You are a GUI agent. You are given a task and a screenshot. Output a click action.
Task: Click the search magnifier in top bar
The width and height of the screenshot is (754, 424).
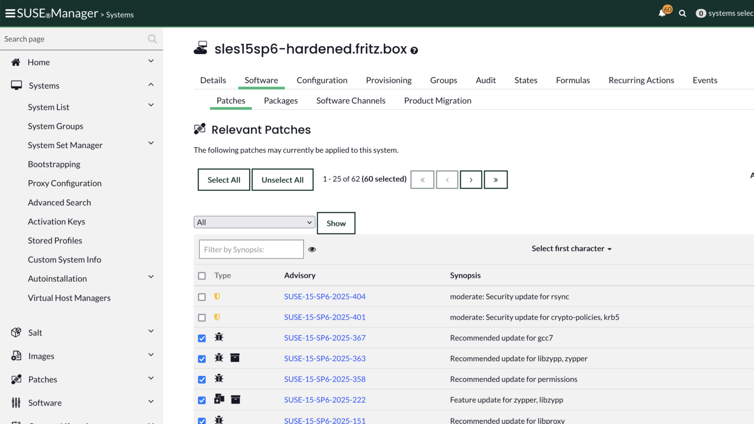click(x=682, y=13)
